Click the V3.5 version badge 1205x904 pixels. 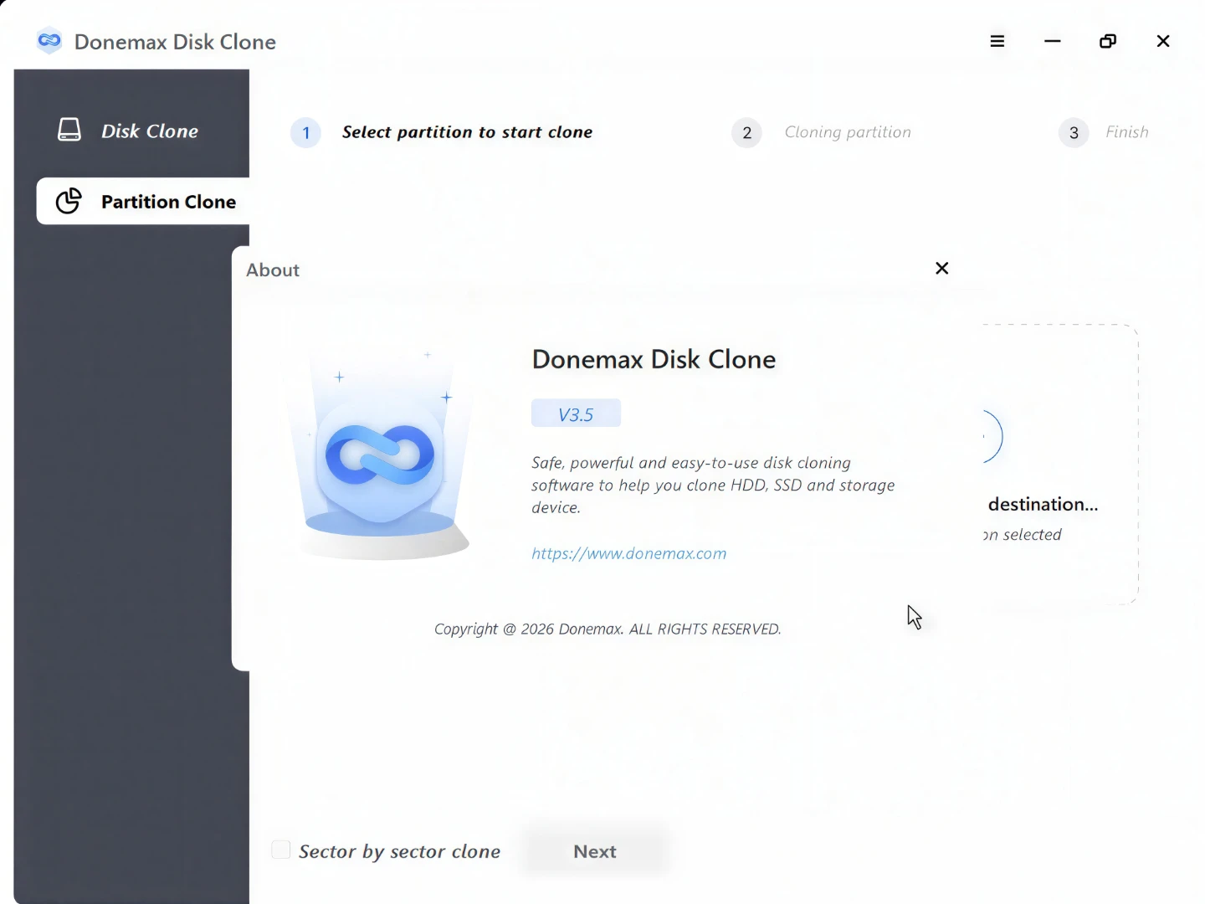click(576, 413)
